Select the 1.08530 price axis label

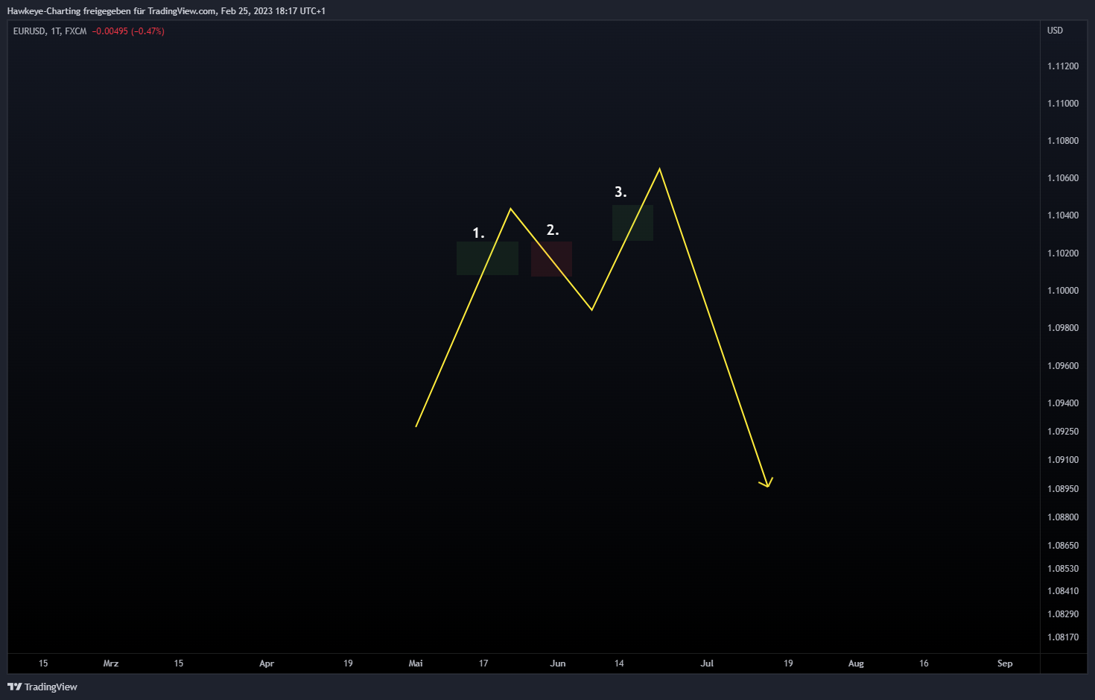1063,569
